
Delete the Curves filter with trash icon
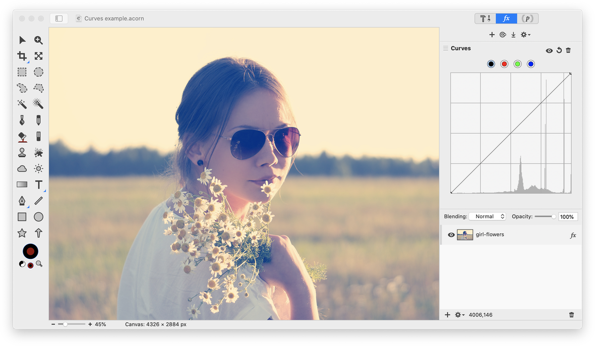click(568, 50)
